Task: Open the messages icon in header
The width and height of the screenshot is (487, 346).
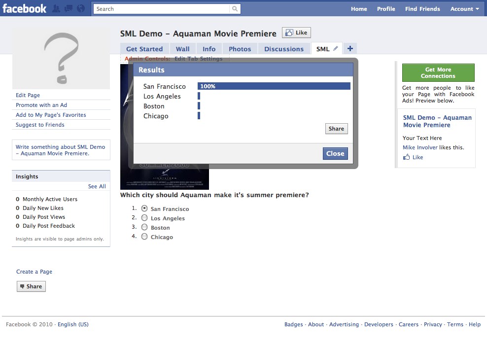Action: [69, 8]
